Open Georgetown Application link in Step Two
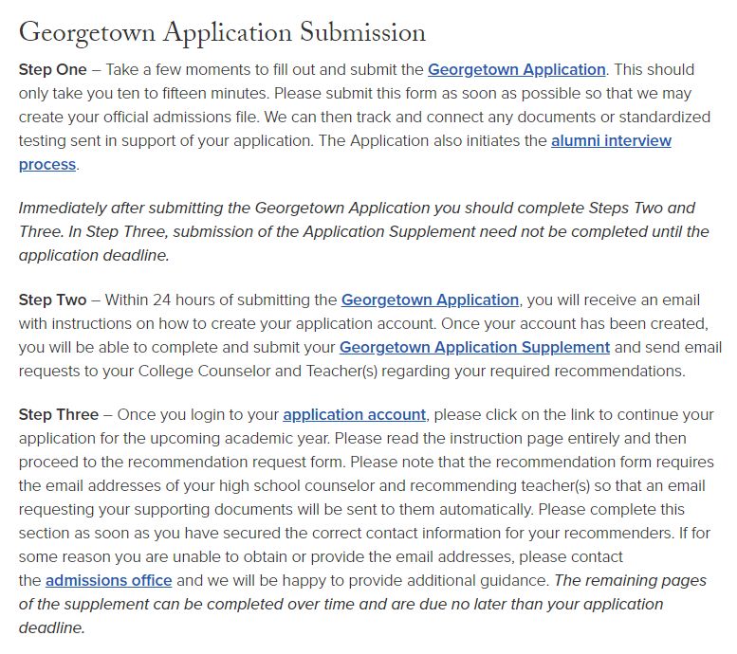Image resolution: width=737 pixels, height=654 pixels. 430,300
